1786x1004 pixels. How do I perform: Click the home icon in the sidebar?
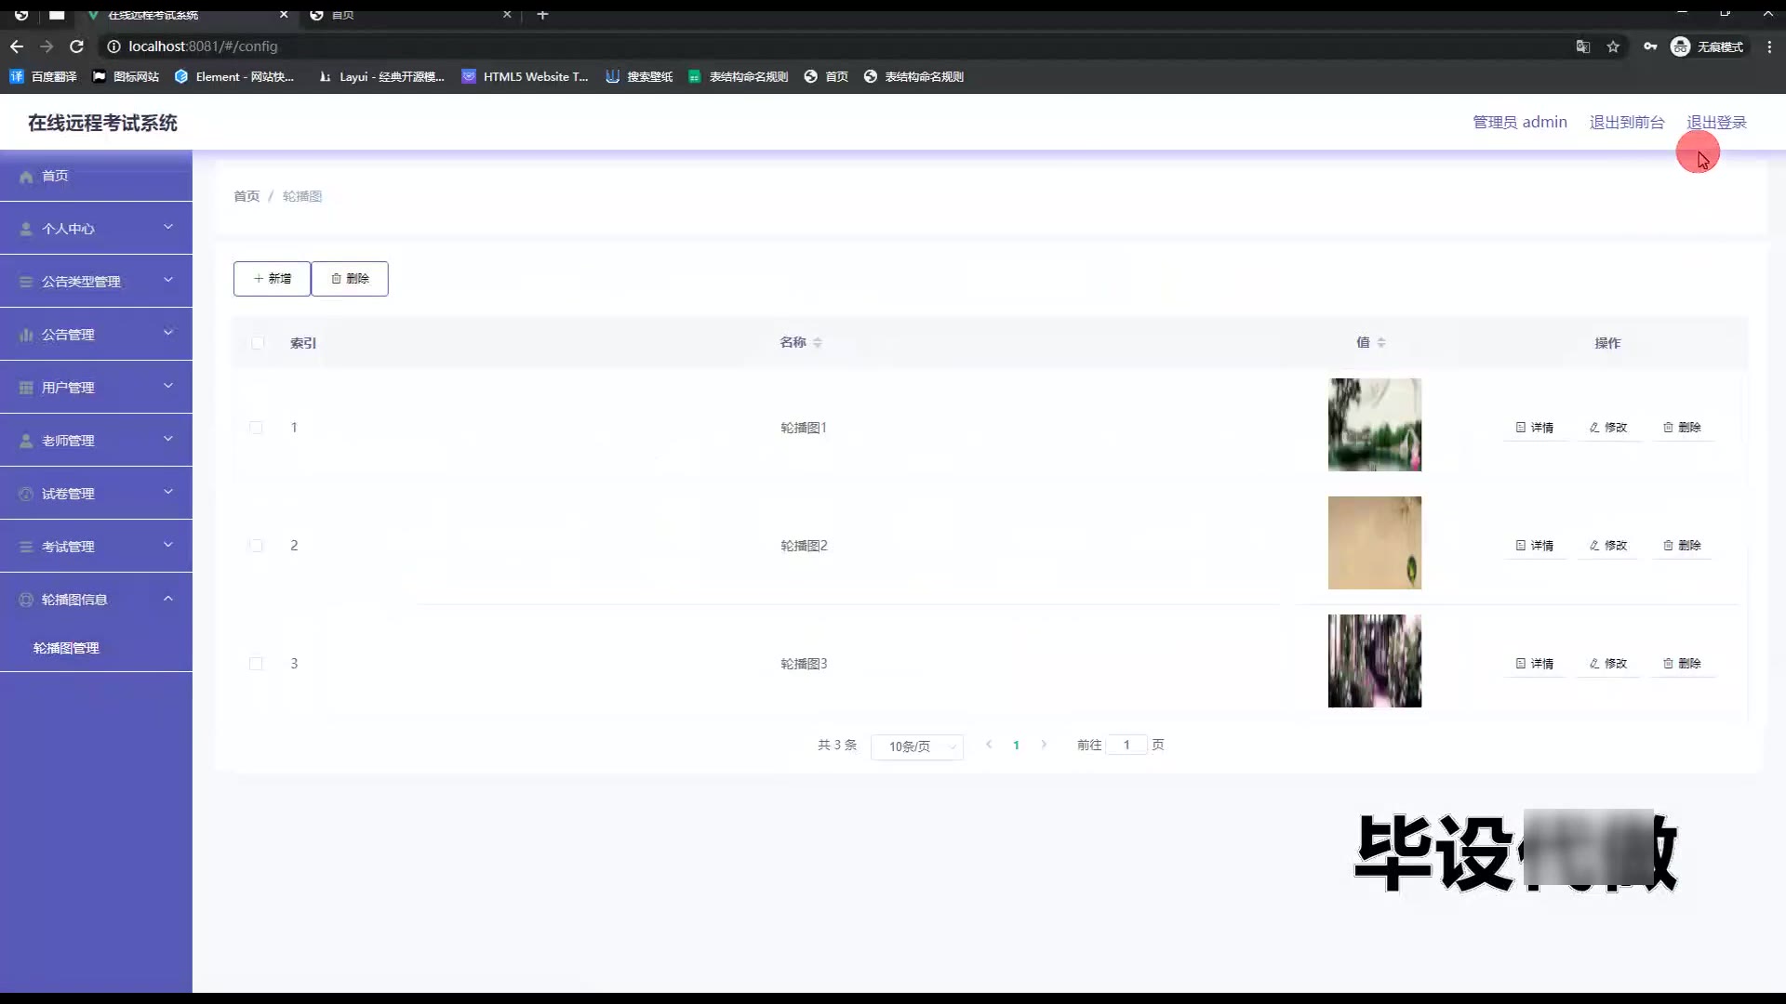tap(26, 177)
